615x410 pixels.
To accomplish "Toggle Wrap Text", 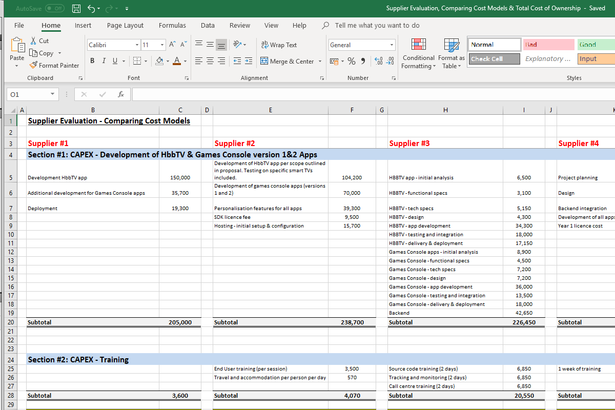I will (x=279, y=45).
